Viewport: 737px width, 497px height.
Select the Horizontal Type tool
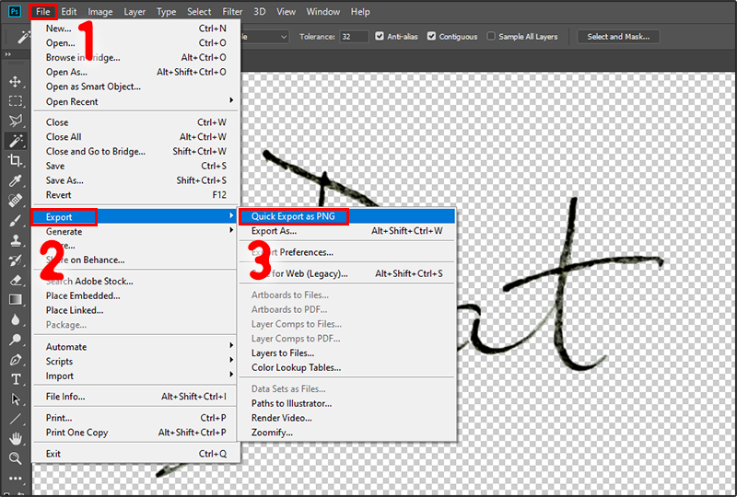click(15, 379)
